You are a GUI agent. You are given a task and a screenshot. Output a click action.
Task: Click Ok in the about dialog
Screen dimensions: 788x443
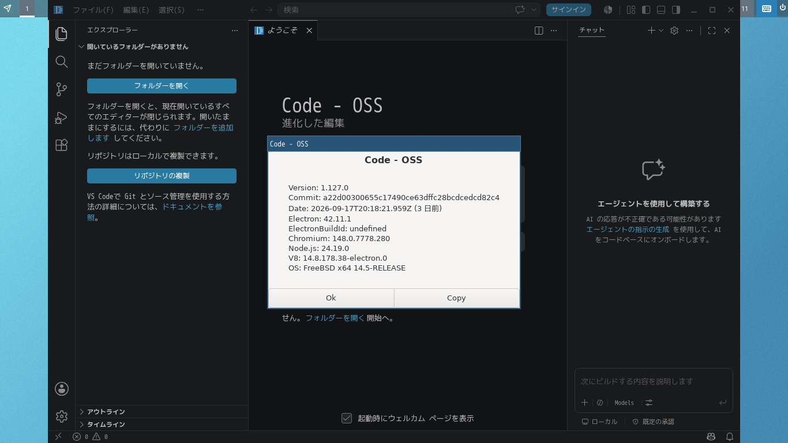coord(331,298)
